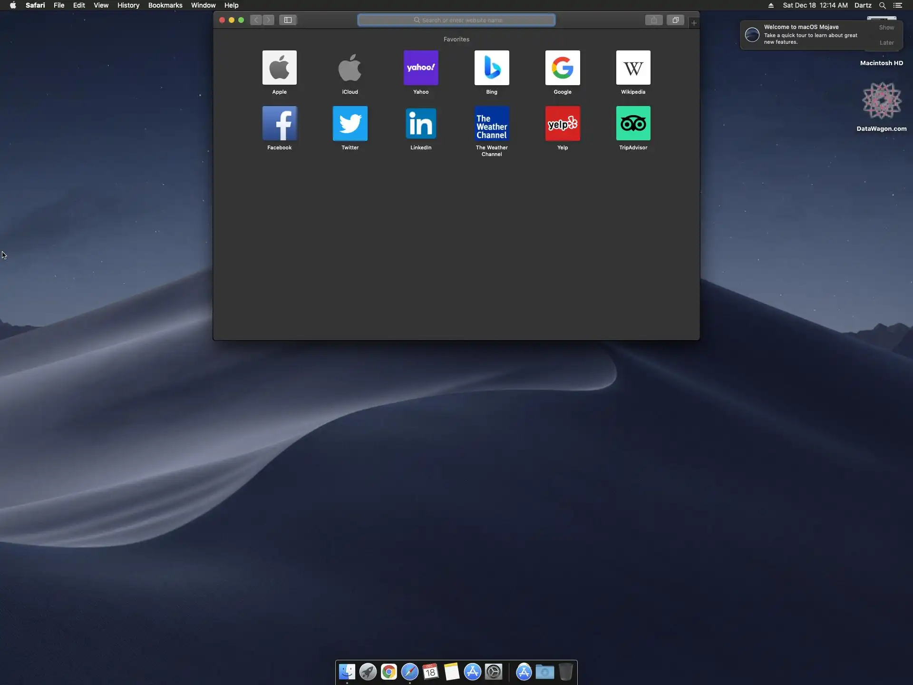
Task: Launch System Preferences from the Dock
Action: click(x=494, y=672)
